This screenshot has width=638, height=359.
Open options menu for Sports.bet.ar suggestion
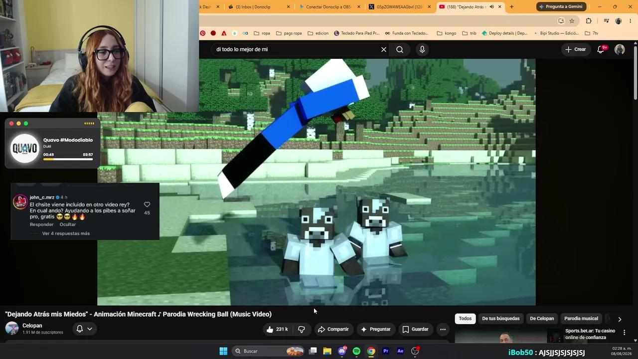[624, 333]
